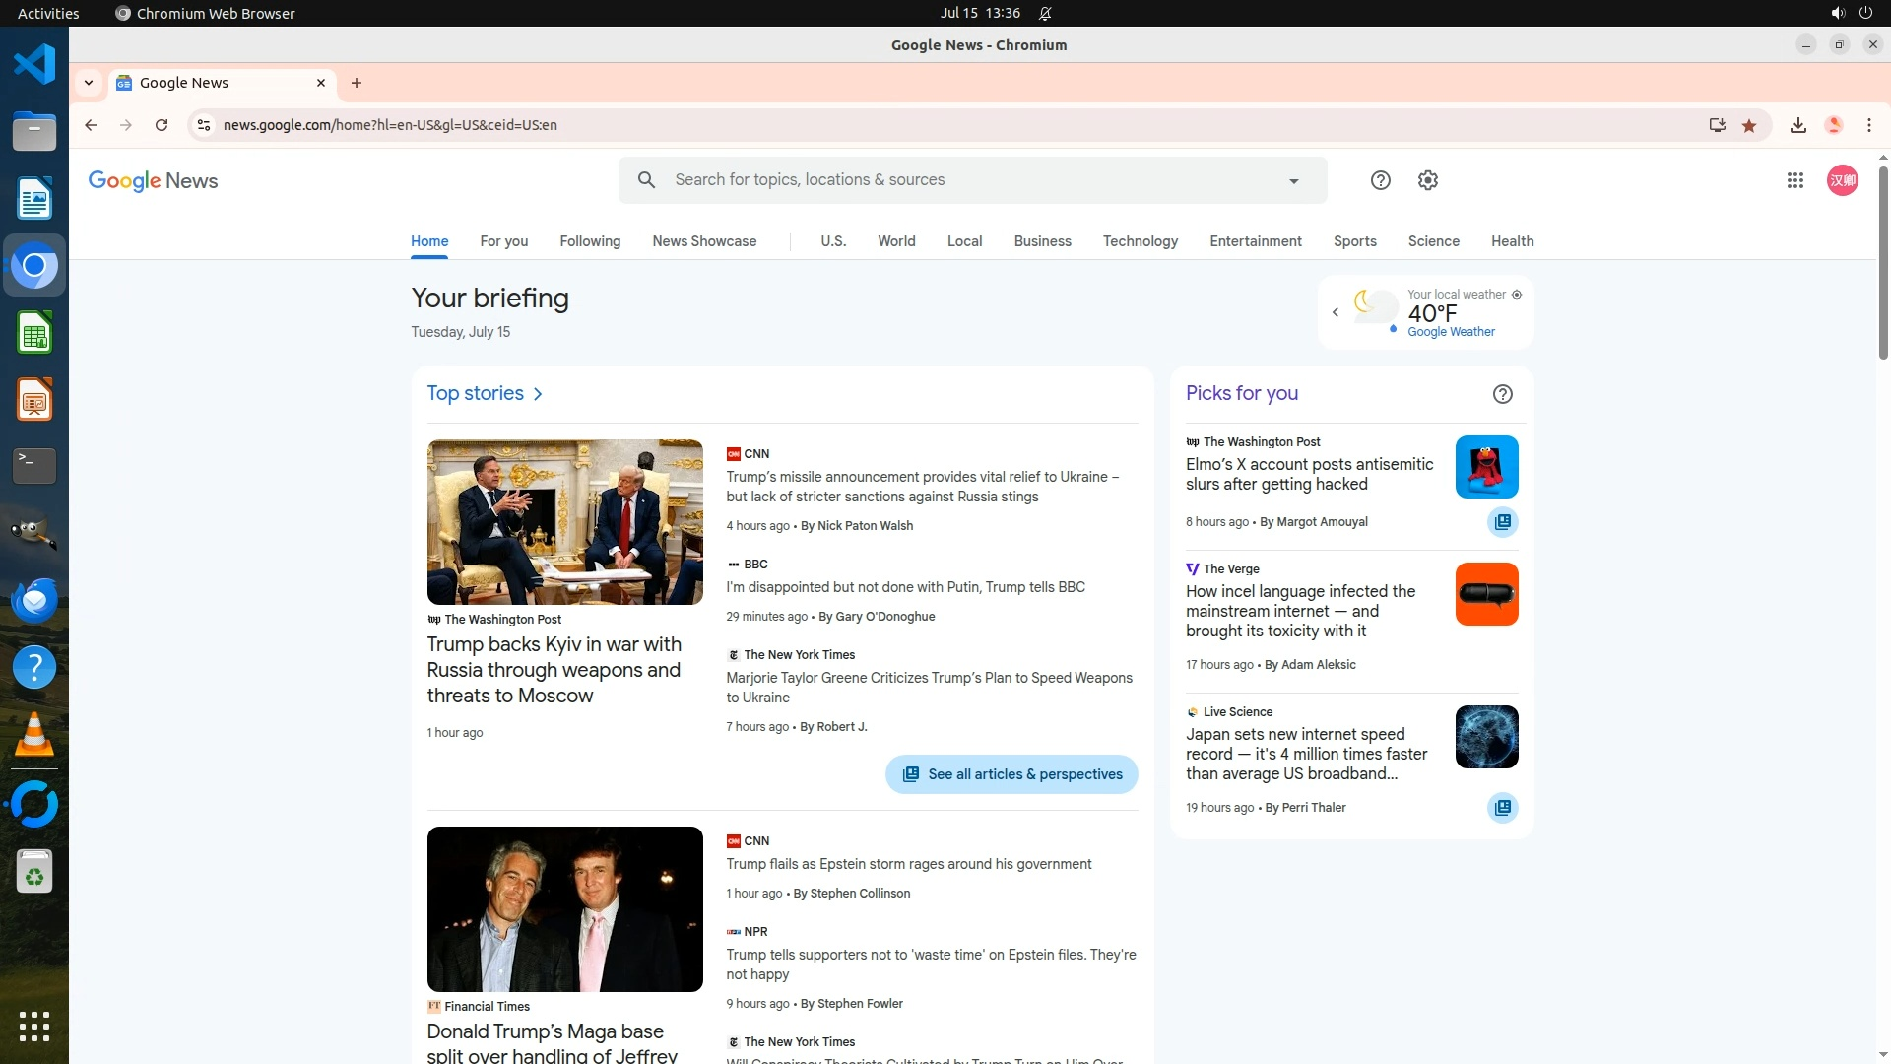
Task: Open the Google apps grid
Action: 1794,180
